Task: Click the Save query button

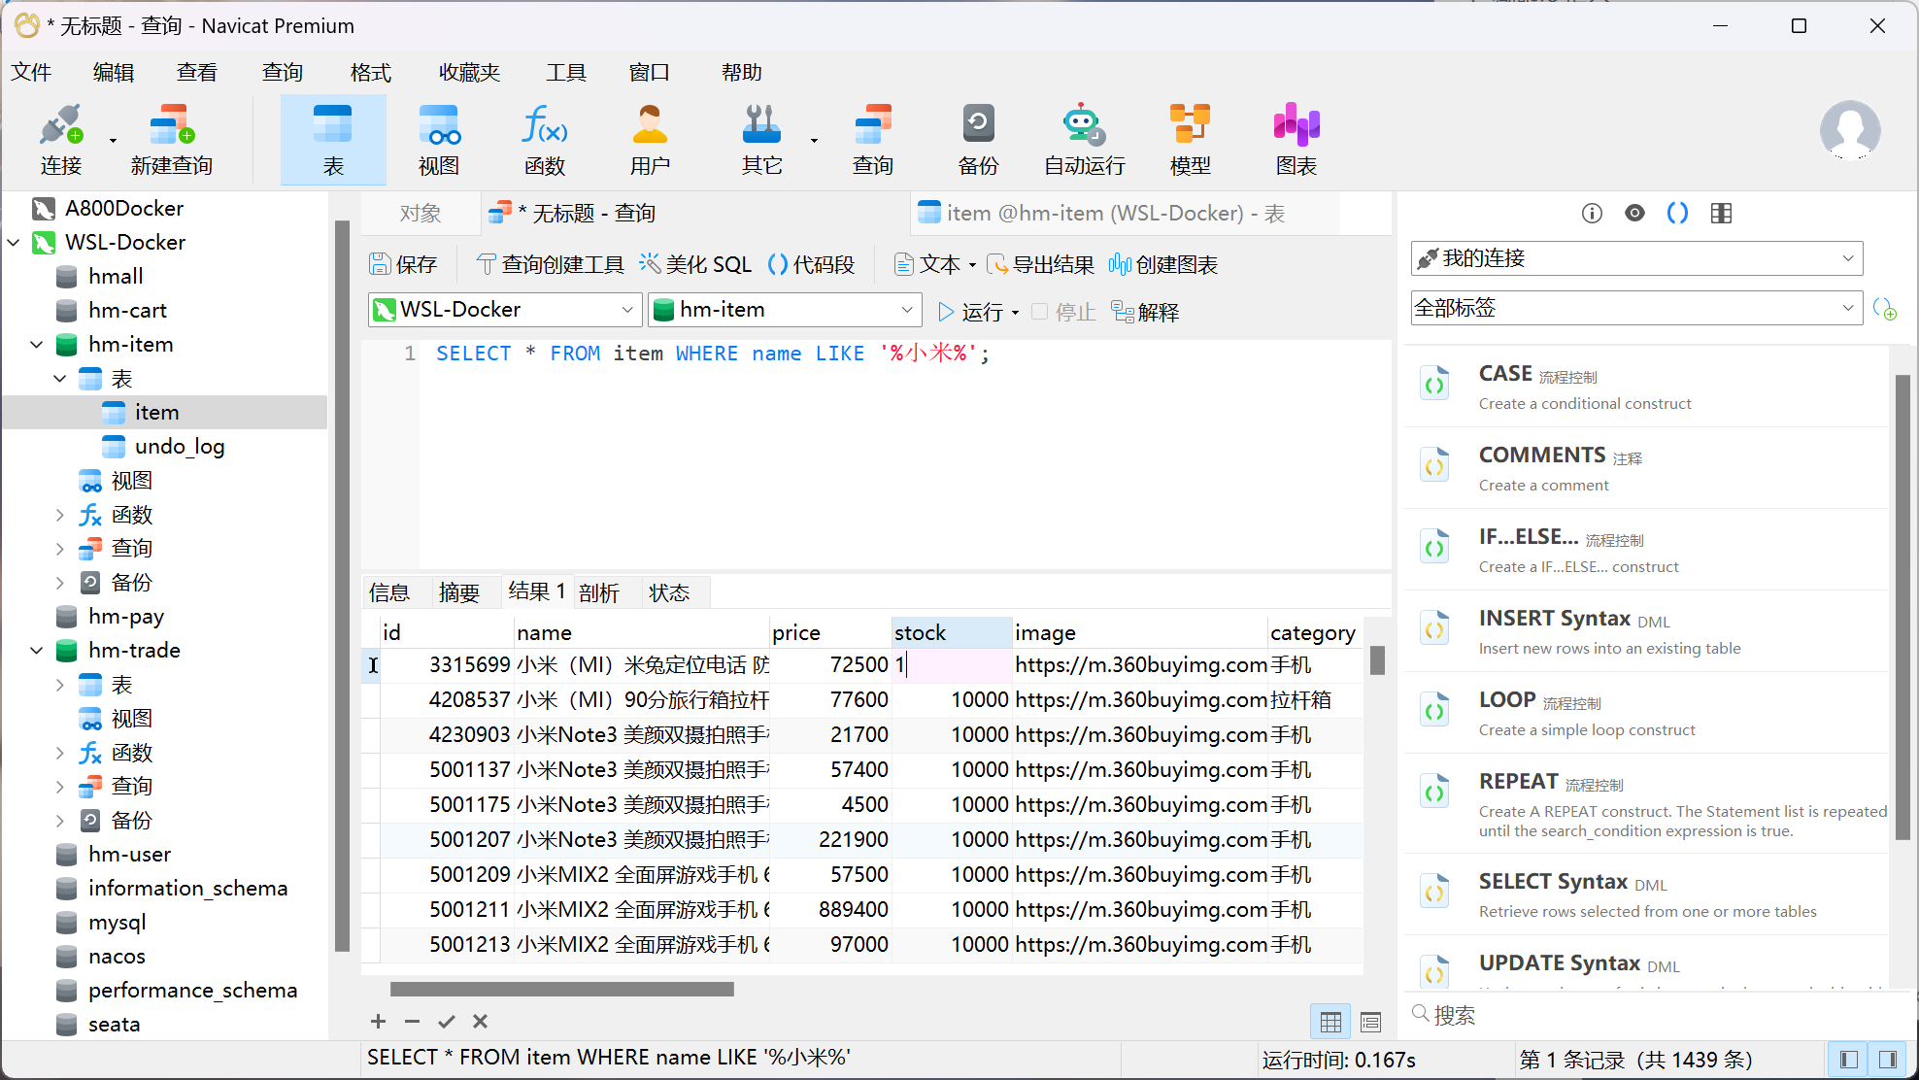Action: point(403,264)
